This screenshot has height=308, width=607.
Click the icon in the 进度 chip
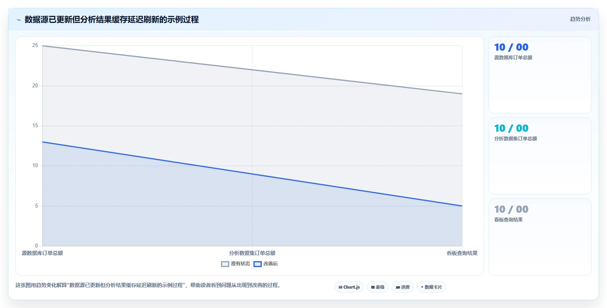[398, 287]
